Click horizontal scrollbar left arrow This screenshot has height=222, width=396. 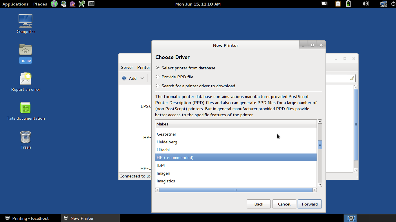[x=157, y=190]
